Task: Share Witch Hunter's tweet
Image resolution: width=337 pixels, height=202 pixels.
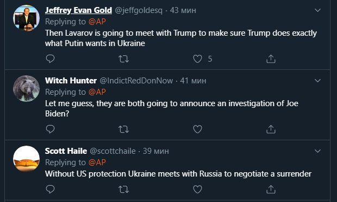Action: tap(271, 129)
